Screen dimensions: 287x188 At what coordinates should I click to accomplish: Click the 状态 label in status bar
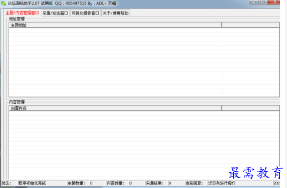coord(6,183)
